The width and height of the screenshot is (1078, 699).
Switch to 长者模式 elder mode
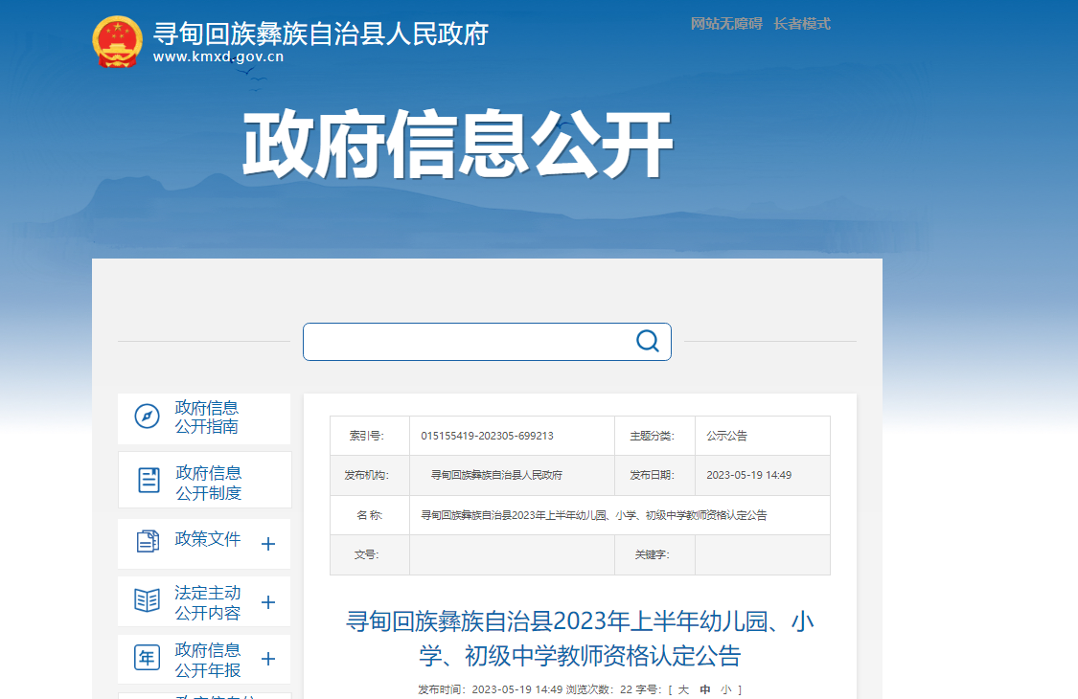click(802, 24)
